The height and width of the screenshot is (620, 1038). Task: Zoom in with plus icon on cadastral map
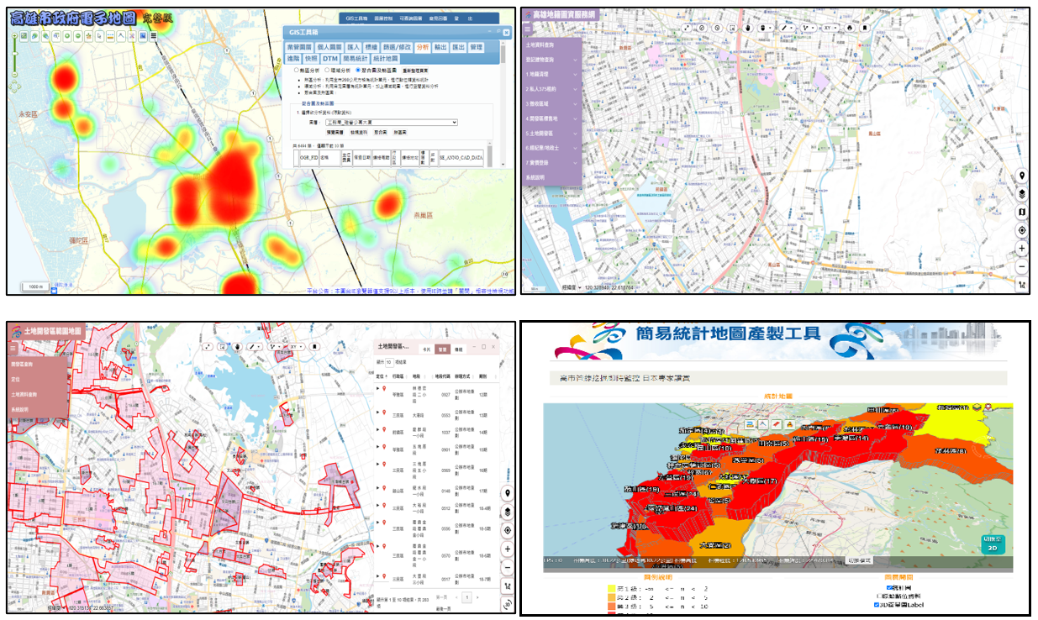point(1021,249)
